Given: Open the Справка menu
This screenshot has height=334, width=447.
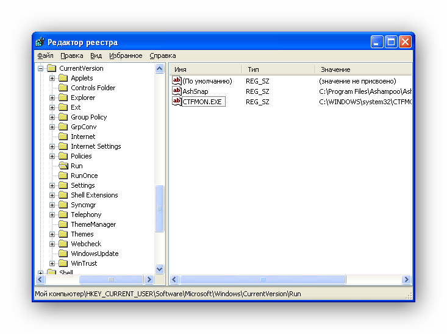Looking at the screenshot, I should 163,55.
